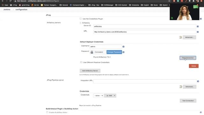Click Advanced button under Integration URL
This screenshot has height=115, width=204.
point(190,87)
